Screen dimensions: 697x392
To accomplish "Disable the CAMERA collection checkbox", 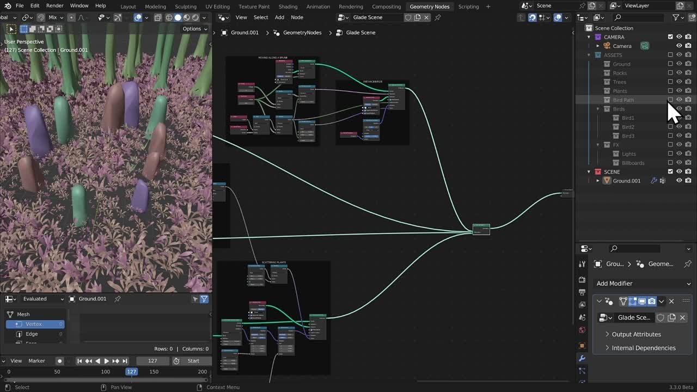I will coord(670,37).
